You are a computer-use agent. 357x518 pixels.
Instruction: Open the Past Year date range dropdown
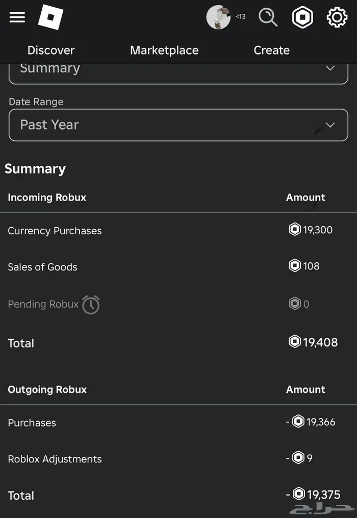click(178, 125)
